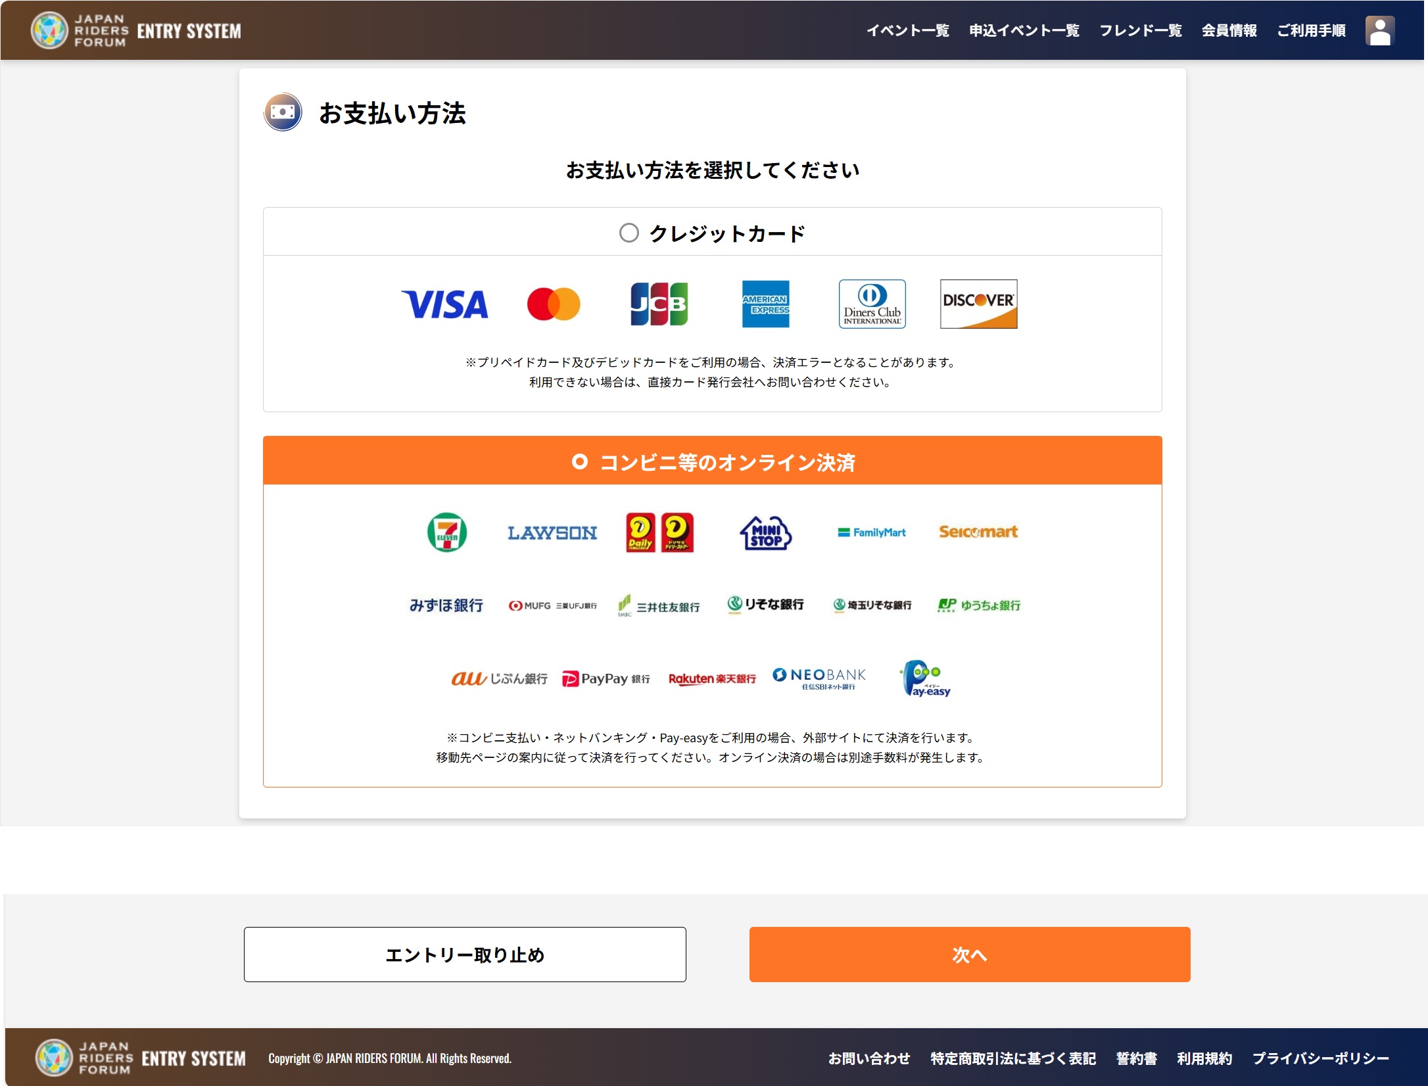Viewport: 1428px width, 1086px height.
Task: Click the お支払い方法 page title
Action: point(392,113)
